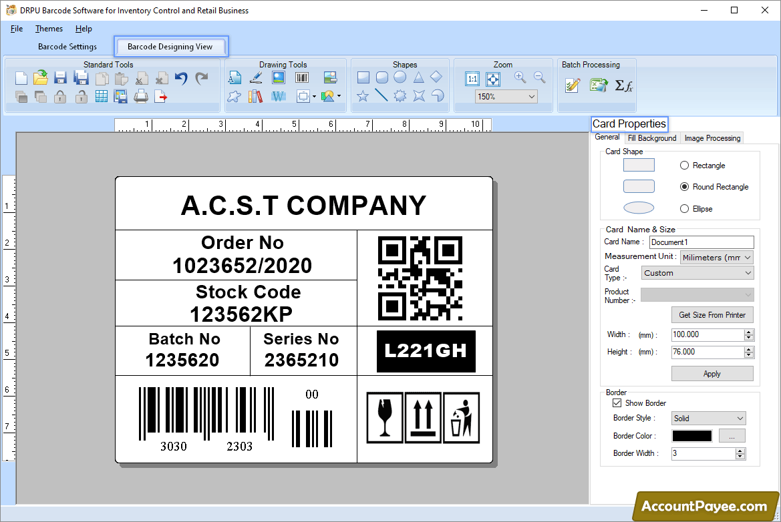This screenshot has width=781, height=522.
Task: Import Excel data for batch processing
Action: [599, 85]
